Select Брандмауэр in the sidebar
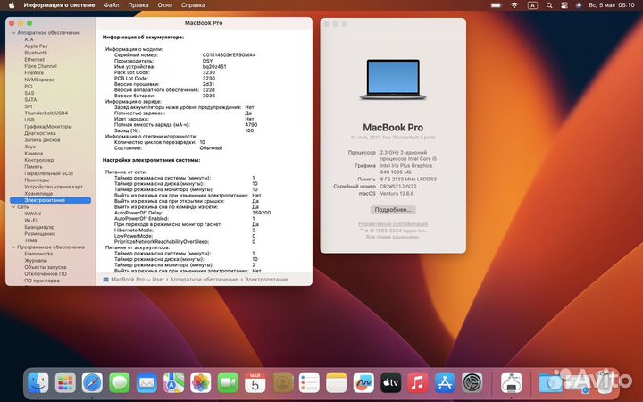Viewport: 643px width, 402px height. pyautogui.click(x=39, y=227)
